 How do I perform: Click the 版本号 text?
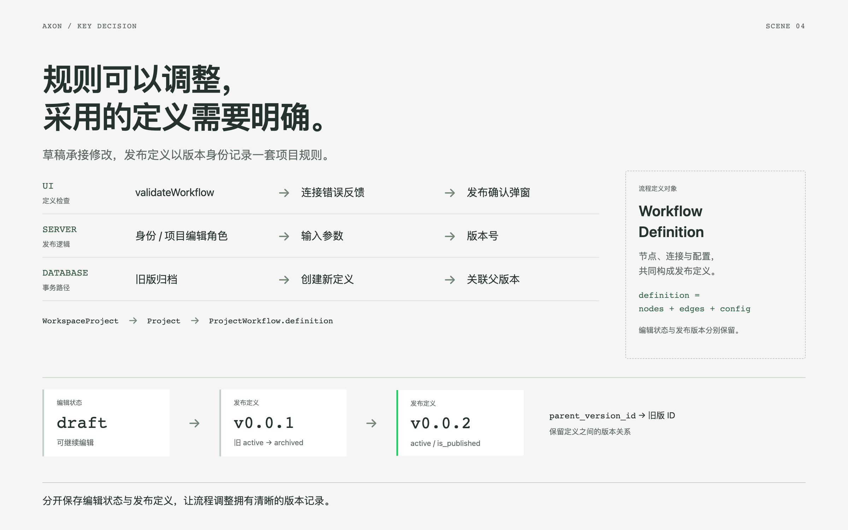[483, 236]
